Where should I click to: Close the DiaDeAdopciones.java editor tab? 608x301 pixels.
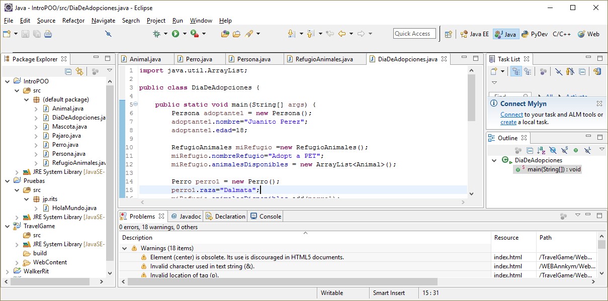tap(444, 59)
